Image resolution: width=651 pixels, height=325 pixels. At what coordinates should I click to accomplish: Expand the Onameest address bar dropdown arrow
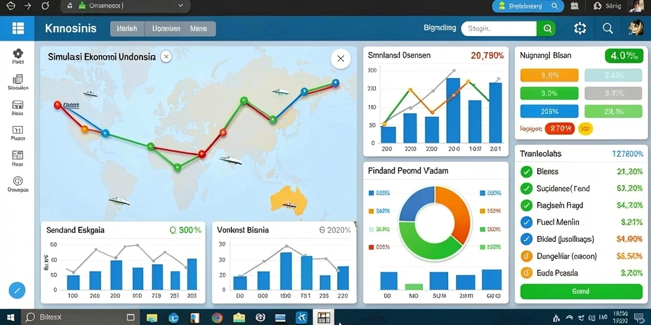pos(180,6)
